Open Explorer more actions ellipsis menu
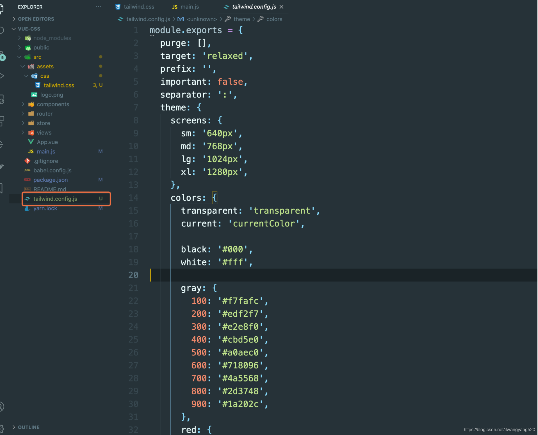Screen dimensions: 538x435 [98, 6]
